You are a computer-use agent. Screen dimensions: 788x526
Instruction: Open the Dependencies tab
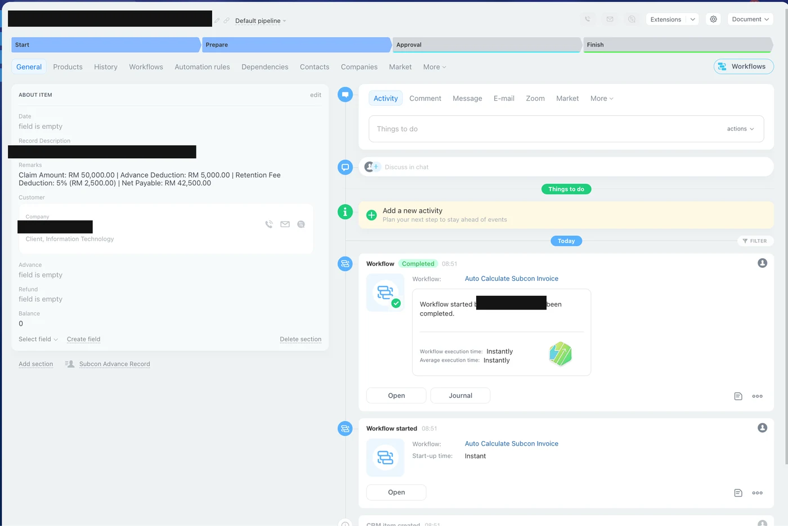coord(265,67)
